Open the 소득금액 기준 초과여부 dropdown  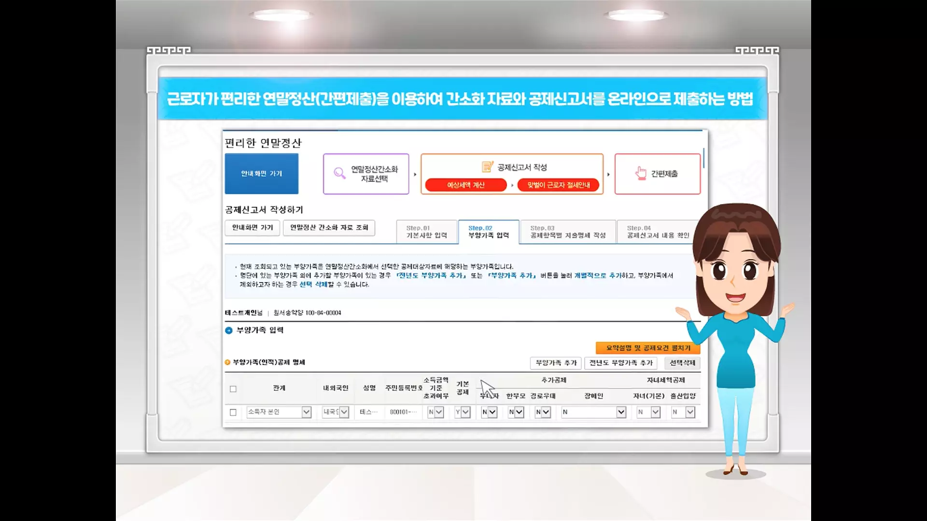pyautogui.click(x=435, y=412)
